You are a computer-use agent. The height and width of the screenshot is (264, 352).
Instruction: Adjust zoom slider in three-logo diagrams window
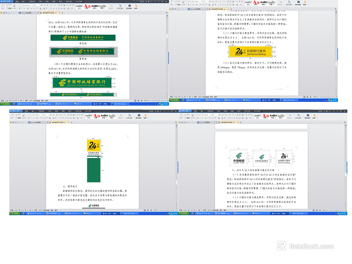(x=337, y=210)
